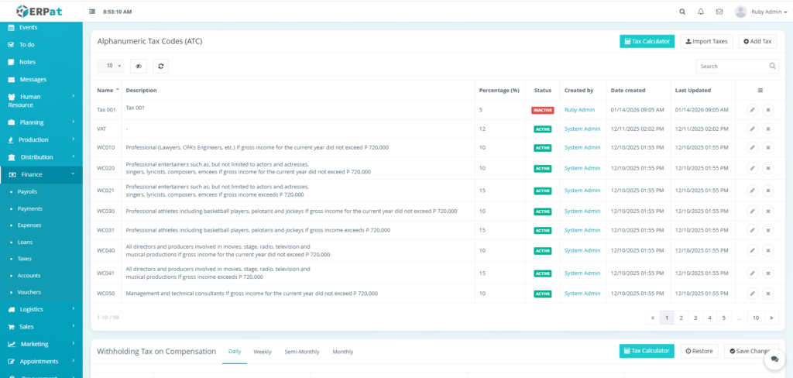Go to page 3 of results
Viewport: 793px width, 378px height.
click(x=695, y=318)
